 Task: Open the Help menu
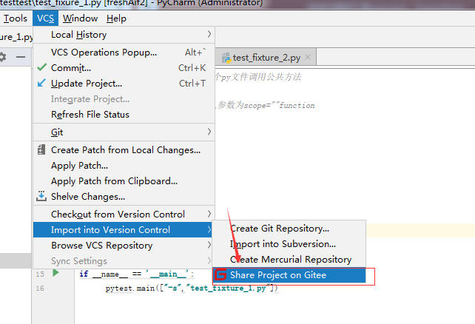[116, 18]
